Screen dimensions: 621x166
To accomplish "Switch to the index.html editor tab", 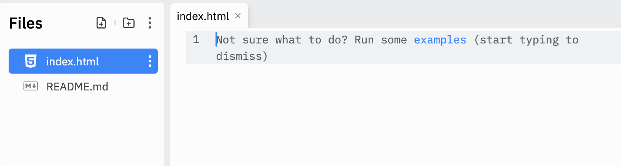I will coord(203,16).
